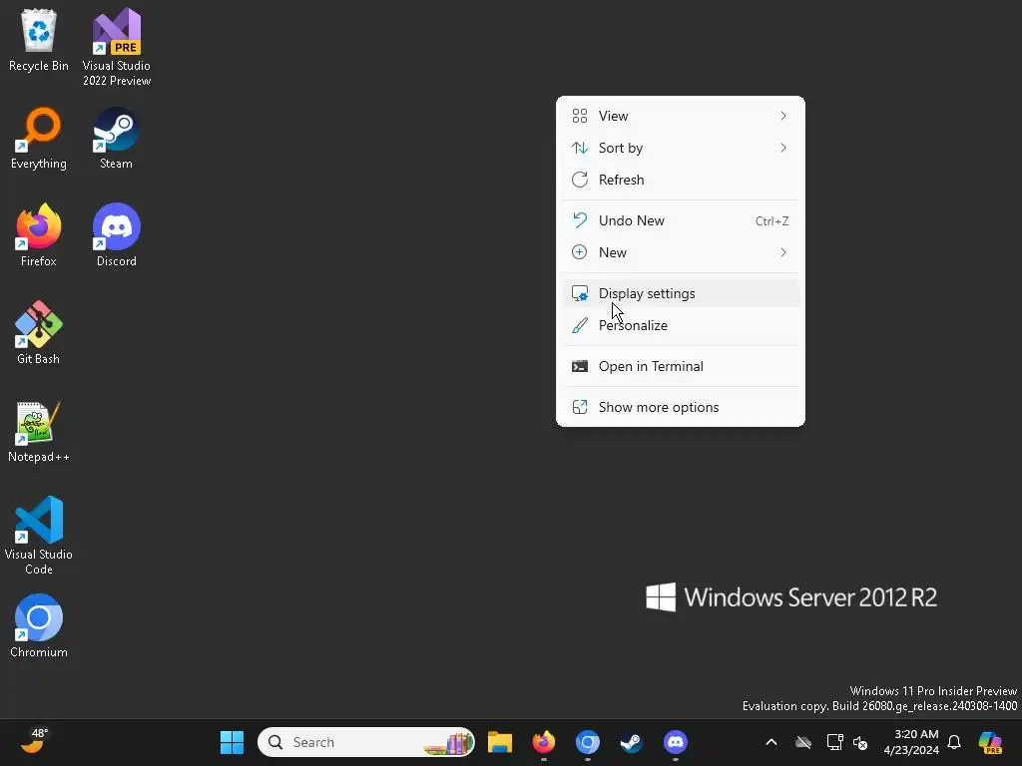Click the terminal icon beside Open in Terminal

[x=580, y=367]
